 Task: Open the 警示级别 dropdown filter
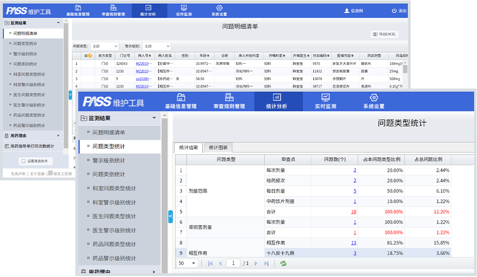[156, 46]
